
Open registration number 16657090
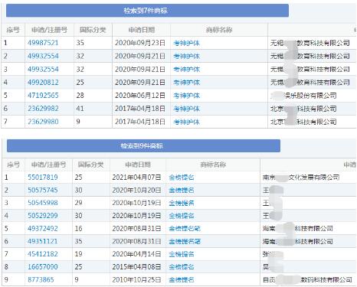tap(43, 267)
